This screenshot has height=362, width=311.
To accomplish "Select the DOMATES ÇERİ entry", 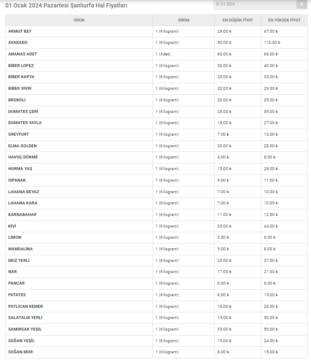I will (23, 112).
